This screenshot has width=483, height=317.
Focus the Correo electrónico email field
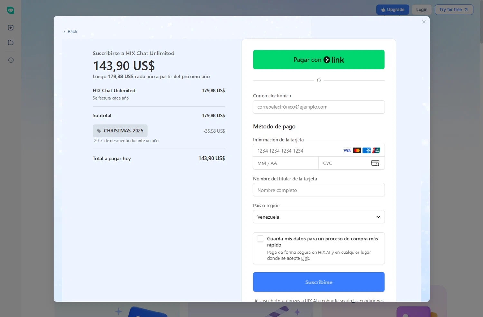319,107
